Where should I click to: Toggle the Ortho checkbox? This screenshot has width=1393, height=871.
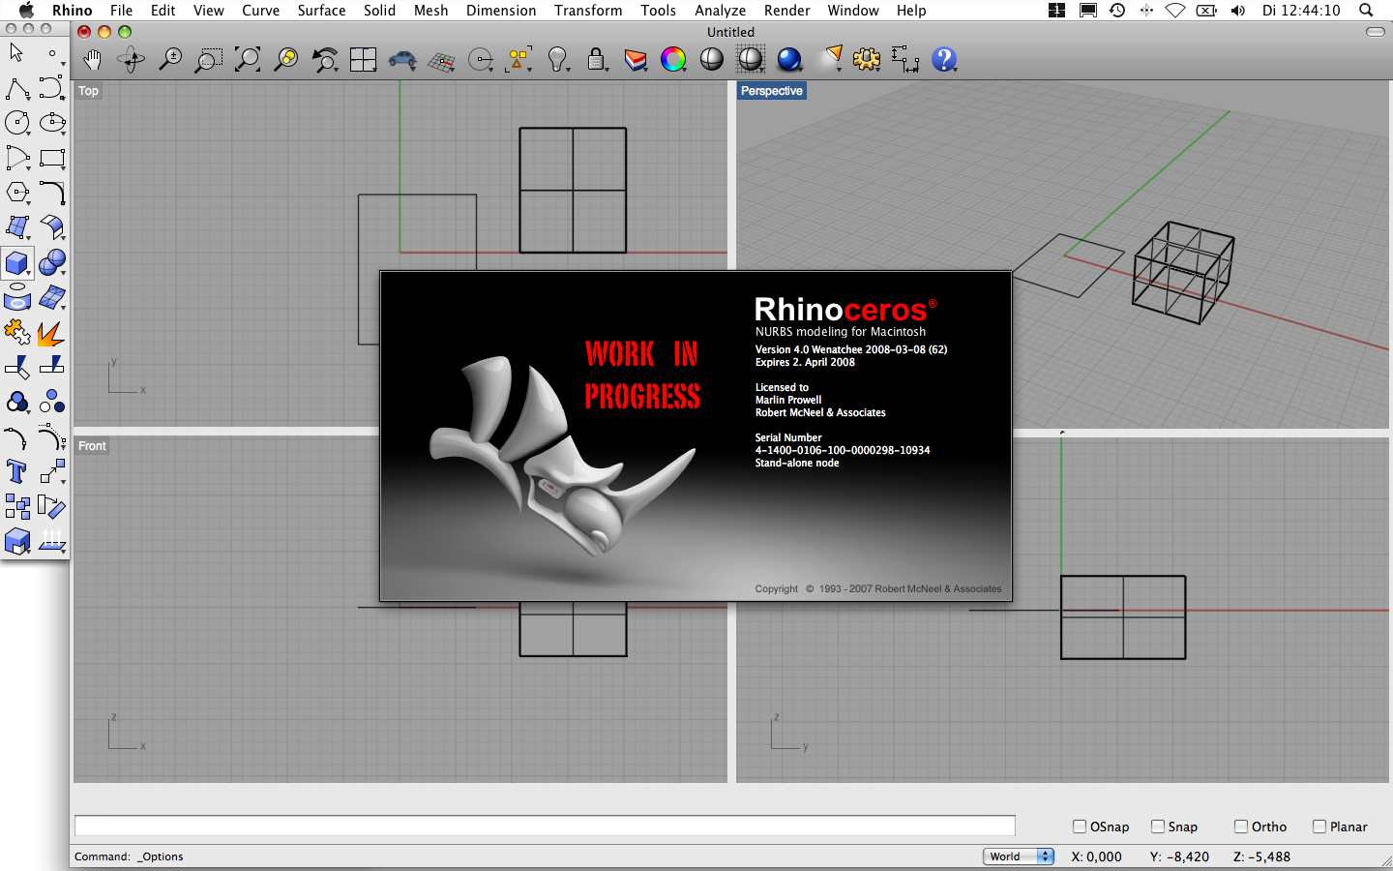tap(1241, 826)
